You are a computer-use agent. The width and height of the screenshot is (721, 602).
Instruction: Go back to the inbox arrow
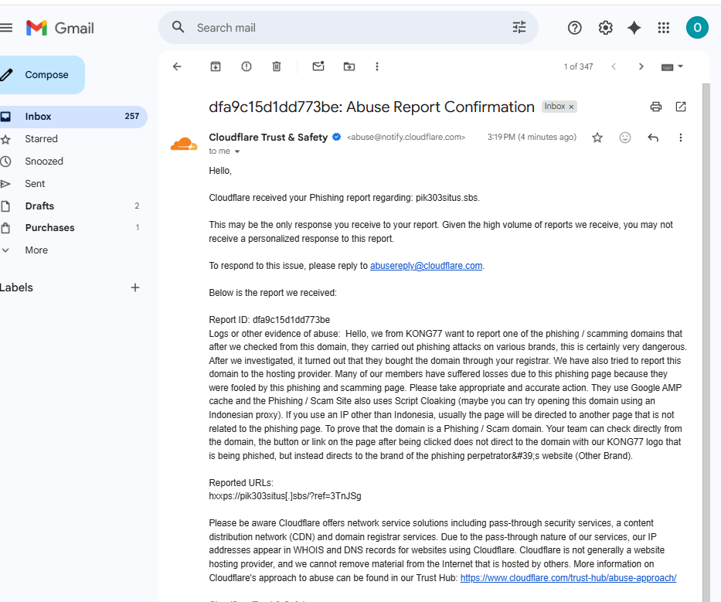point(177,66)
